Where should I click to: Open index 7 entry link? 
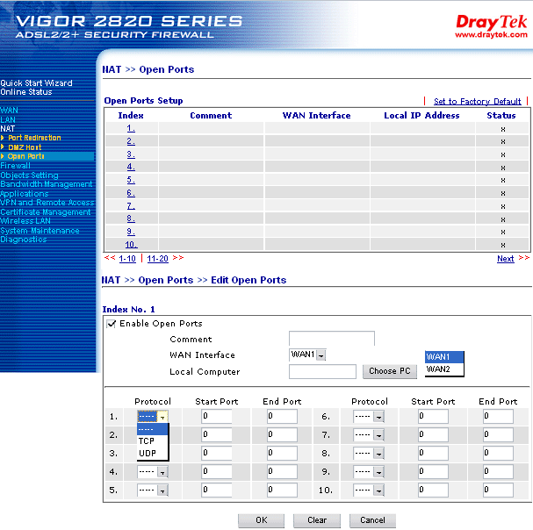click(x=131, y=205)
